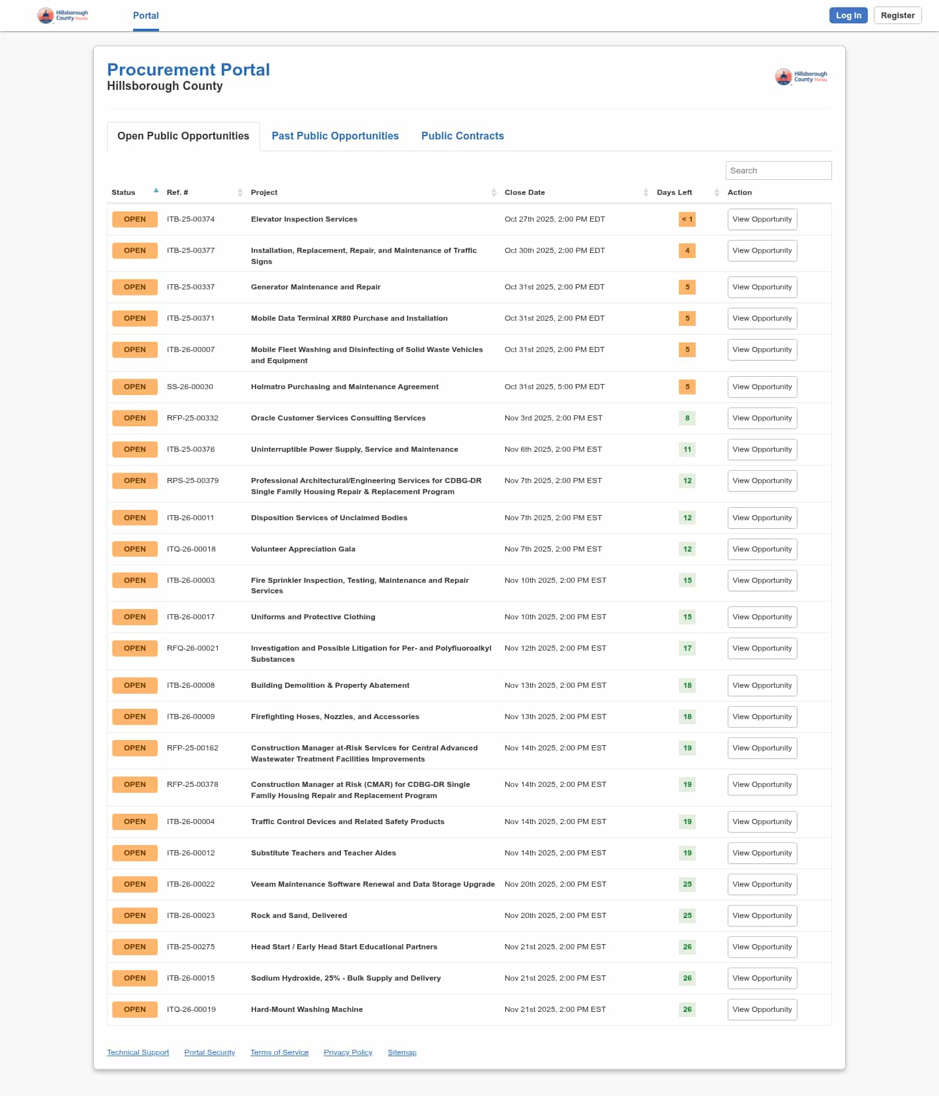Sort by Days Left column arrows
Image resolution: width=939 pixels, height=1096 pixels.
717,192
